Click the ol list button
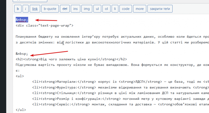 pos(106,9)
